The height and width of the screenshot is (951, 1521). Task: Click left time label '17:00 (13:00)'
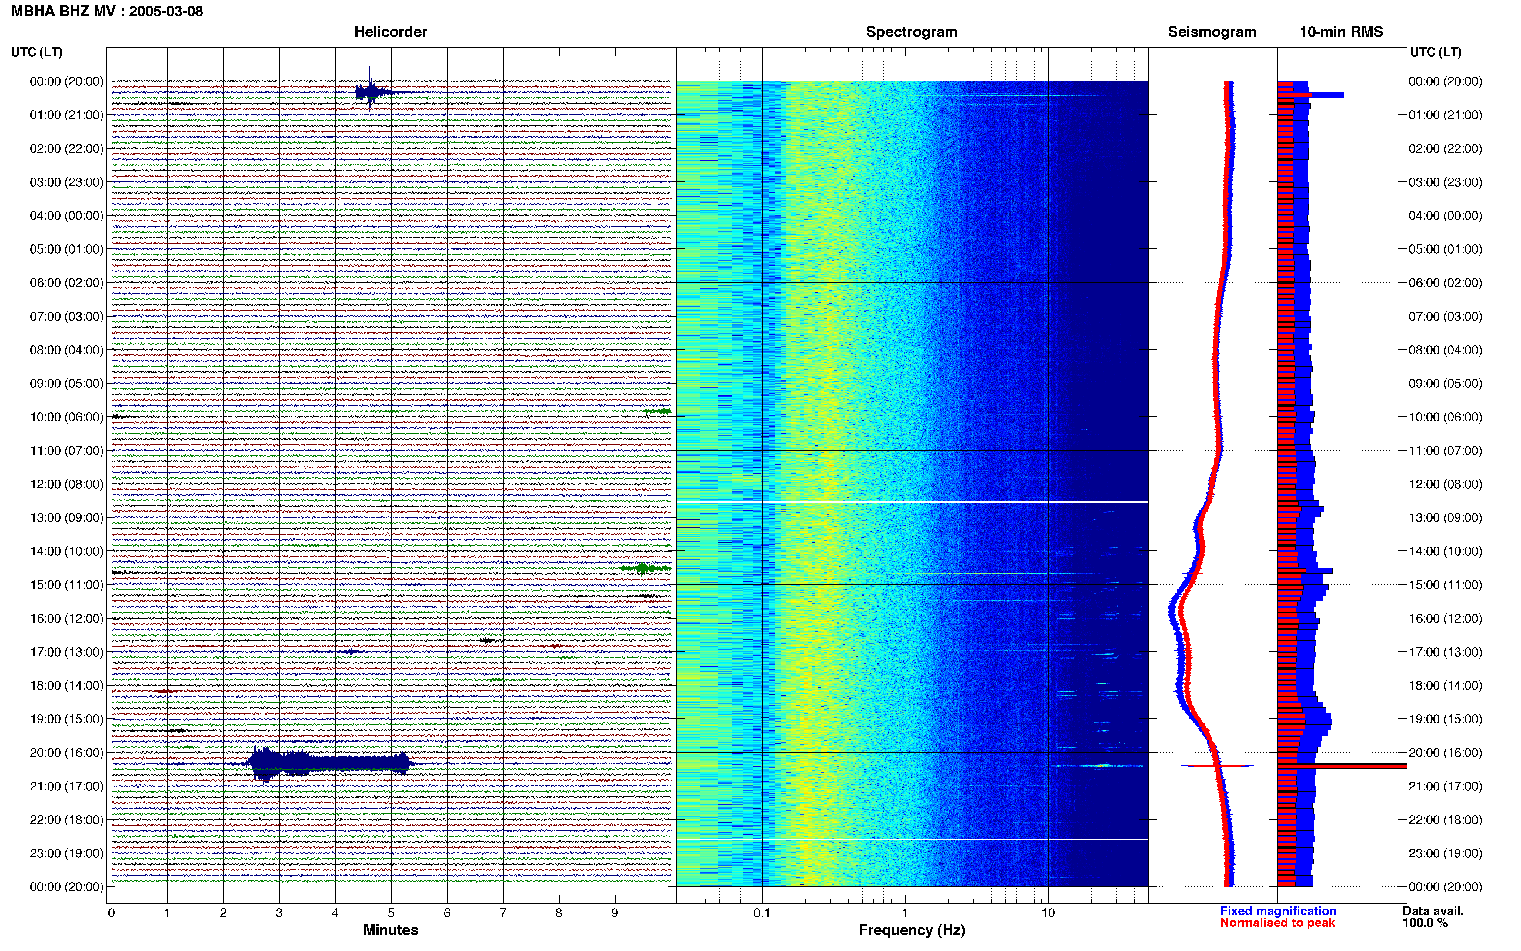point(67,652)
